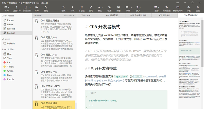Select Manual in Quick Access
Image resolution: width=204 pixels, height=113 pixels.
[x=16, y=33]
